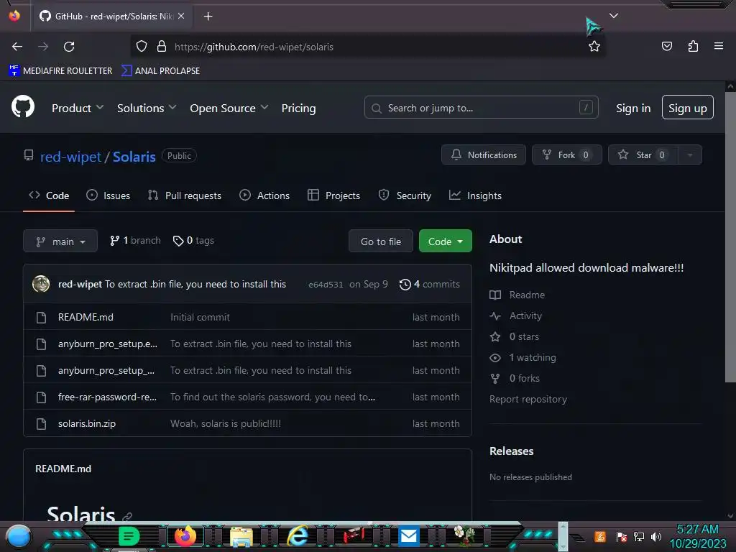This screenshot has width=736, height=552.
Task: Switch to the Insights tab
Action: point(475,195)
